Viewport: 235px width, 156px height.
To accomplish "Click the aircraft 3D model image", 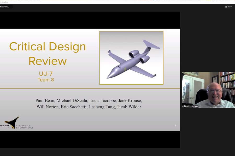I will click(131, 58).
